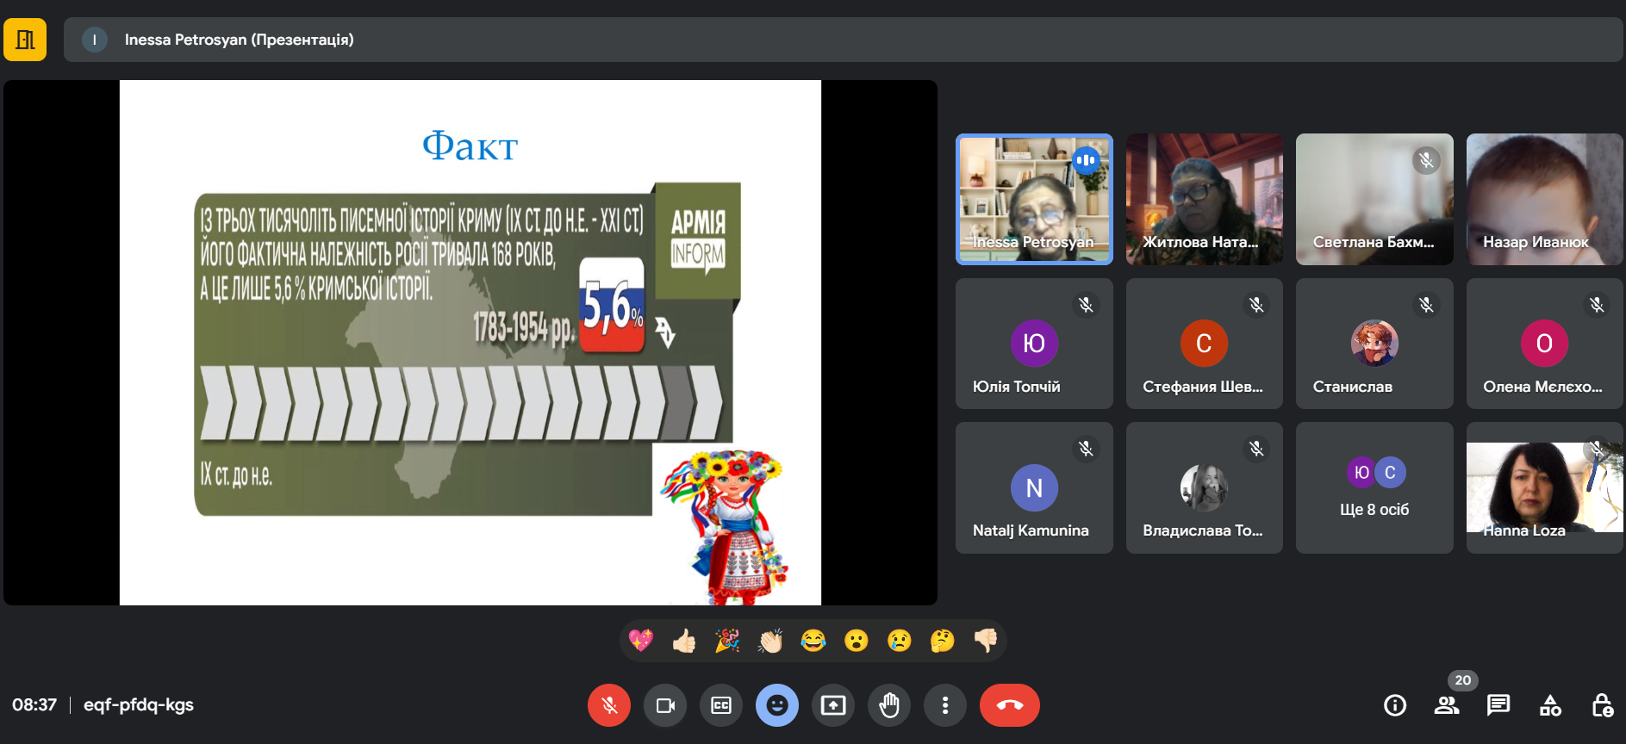This screenshot has height=744, width=1626.
Task: Send thumbs down reaction emoji
Action: coord(985,641)
